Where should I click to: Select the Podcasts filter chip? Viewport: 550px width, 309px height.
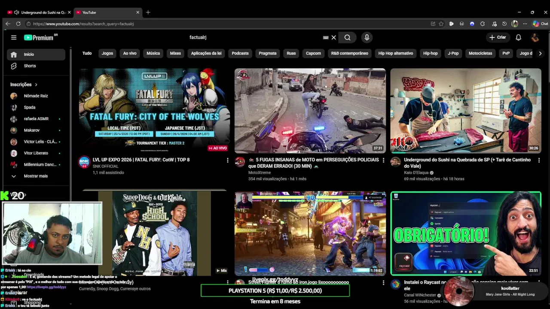click(x=240, y=53)
